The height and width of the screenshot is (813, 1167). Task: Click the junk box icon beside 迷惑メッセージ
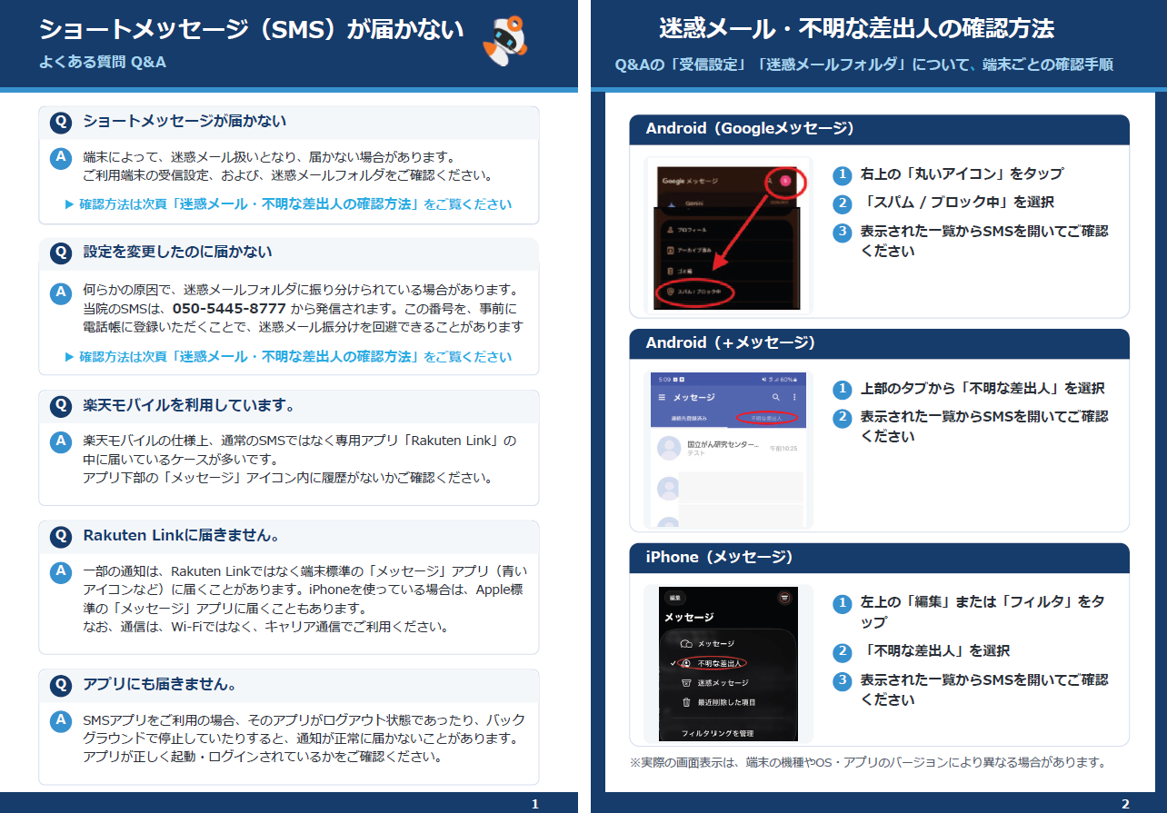tap(686, 683)
